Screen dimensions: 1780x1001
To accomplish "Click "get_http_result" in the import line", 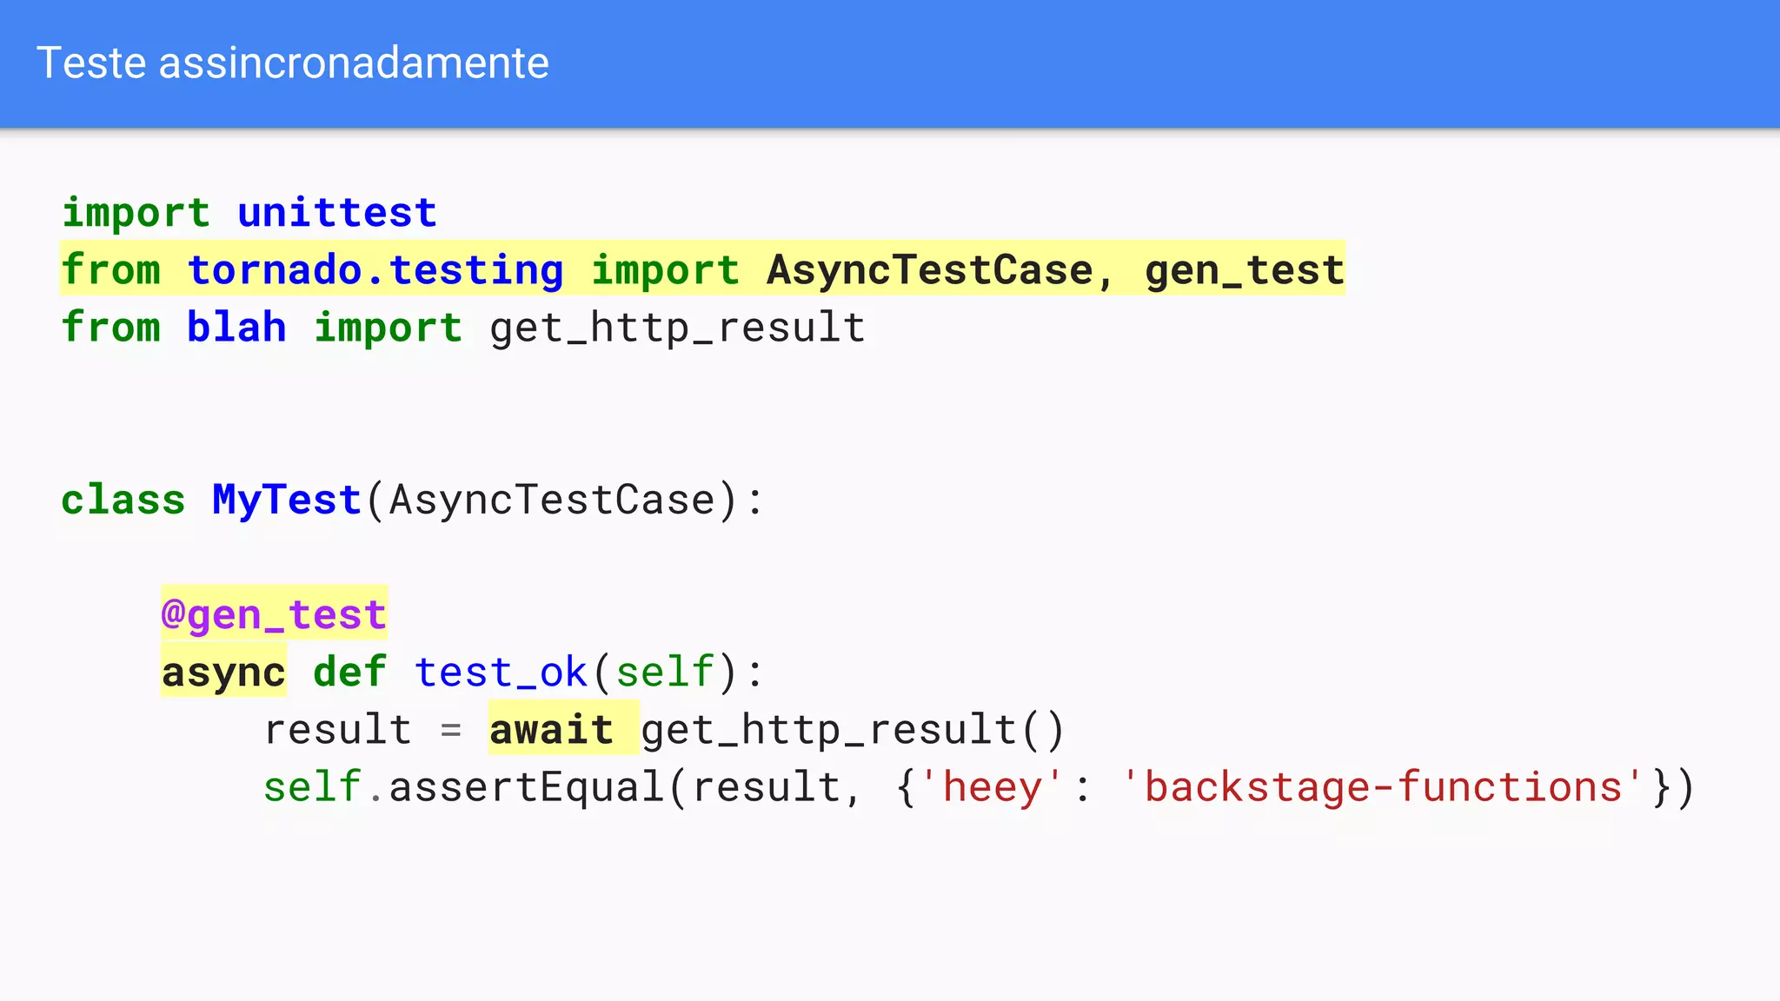I will click(677, 328).
